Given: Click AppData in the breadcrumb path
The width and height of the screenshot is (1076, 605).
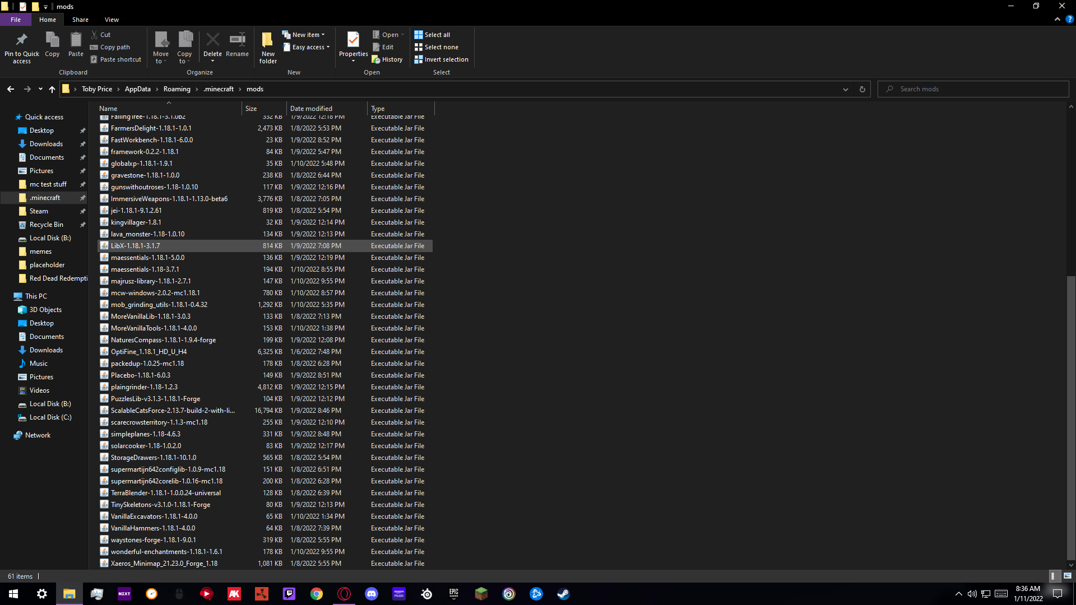Looking at the screenshot, I should click(x=138, y=89).
